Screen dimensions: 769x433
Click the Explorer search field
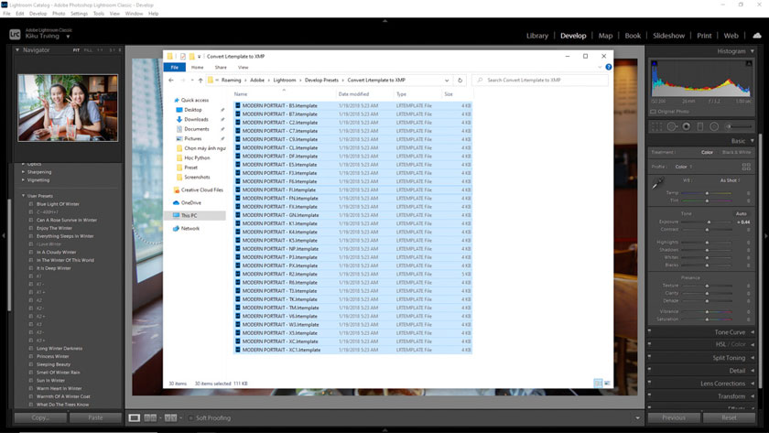pyautogui.click(x=539, y=80)
